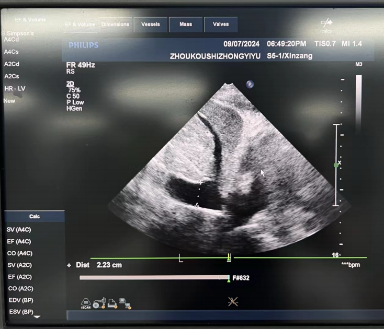Image resolution: width=384 pixels, height=329 pixels.
Task: Click the crossed-out icon below the frame bar
Action: tap(233, 301)
